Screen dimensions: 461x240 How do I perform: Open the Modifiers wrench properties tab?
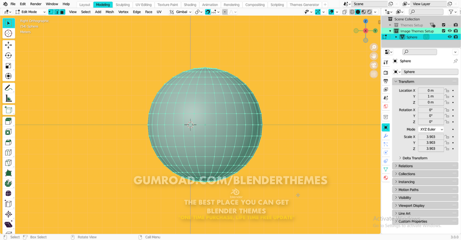pos(386,136)
